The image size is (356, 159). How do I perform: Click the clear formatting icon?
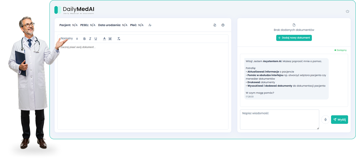(119, 39)
